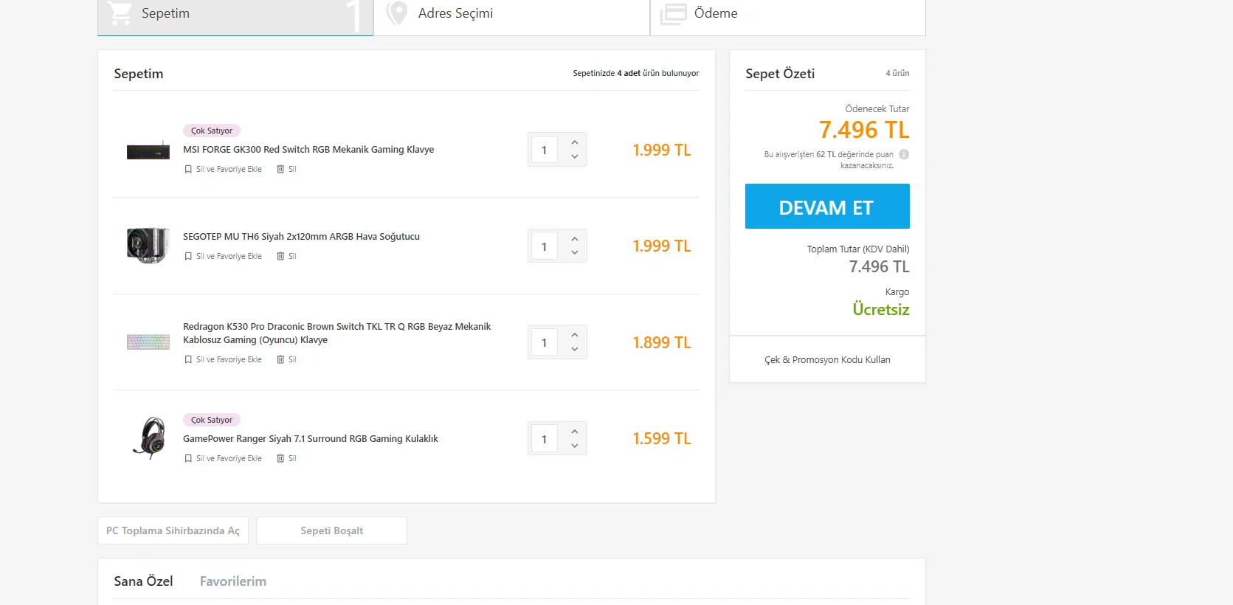The image size is (1233, 605).
Task: Click the Sepeti Boşalt button
Action: [x=331, y=530]
